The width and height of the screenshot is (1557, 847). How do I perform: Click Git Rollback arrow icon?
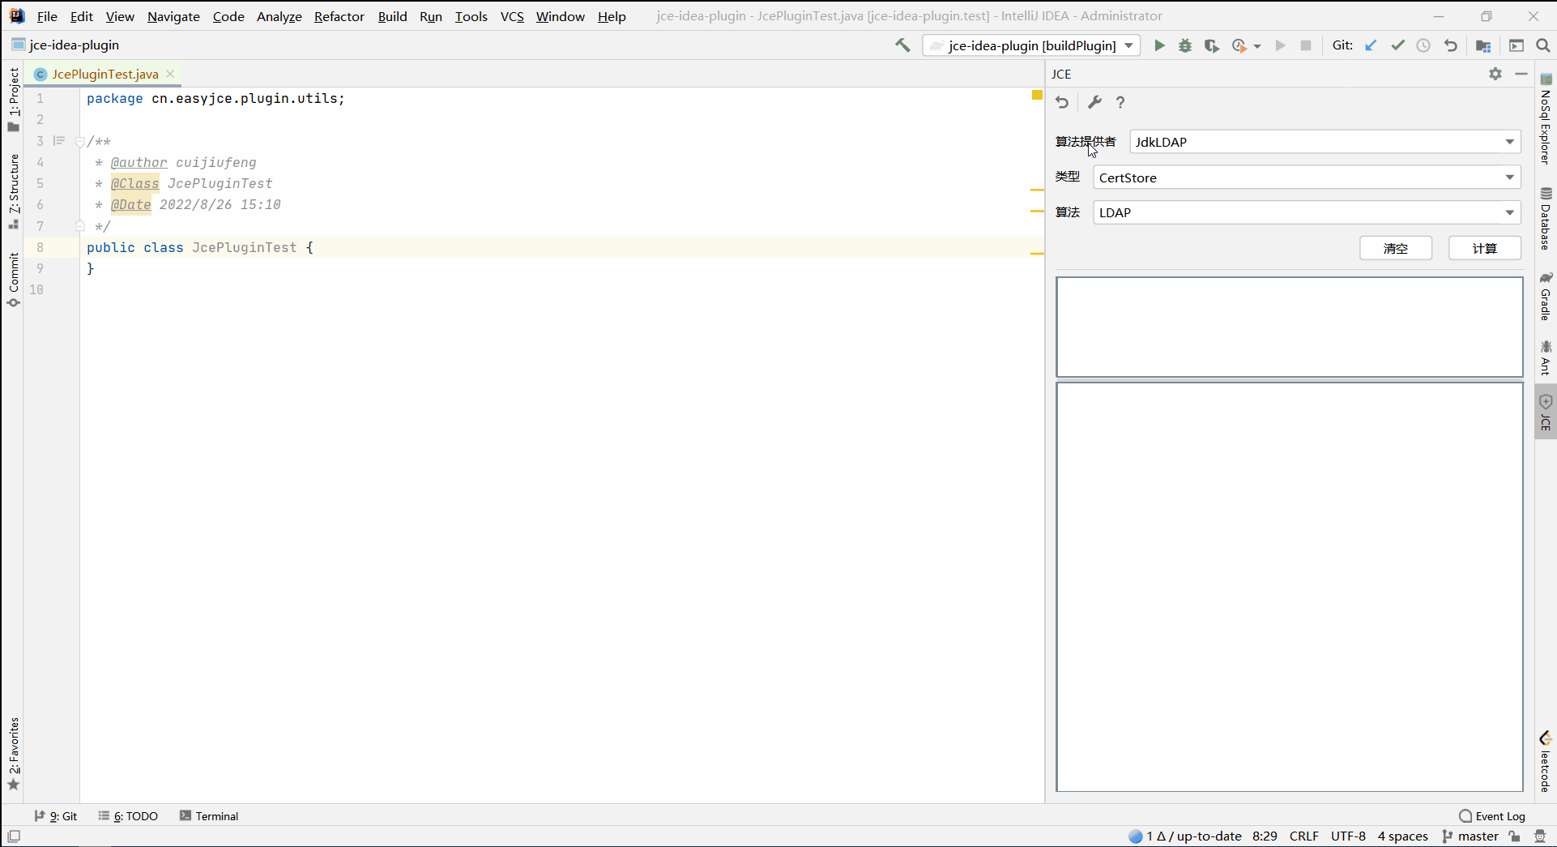coord(1450,45)
